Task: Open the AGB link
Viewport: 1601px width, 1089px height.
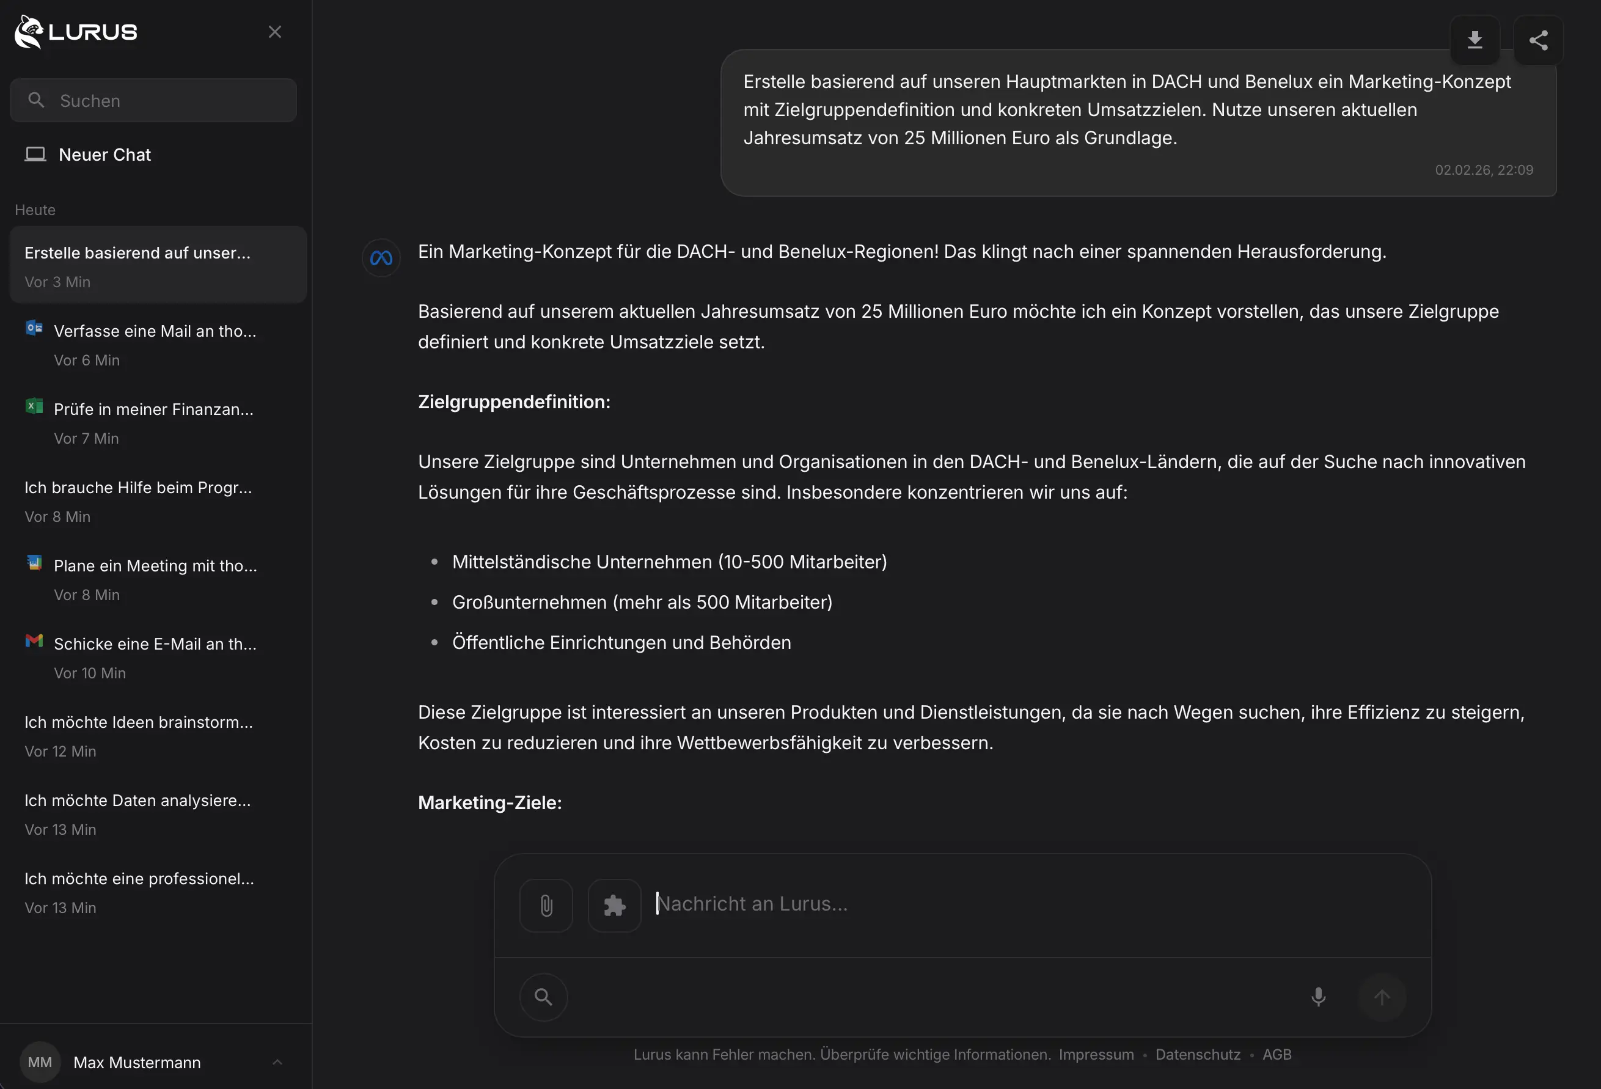Action: (x=1277, y=1055)
